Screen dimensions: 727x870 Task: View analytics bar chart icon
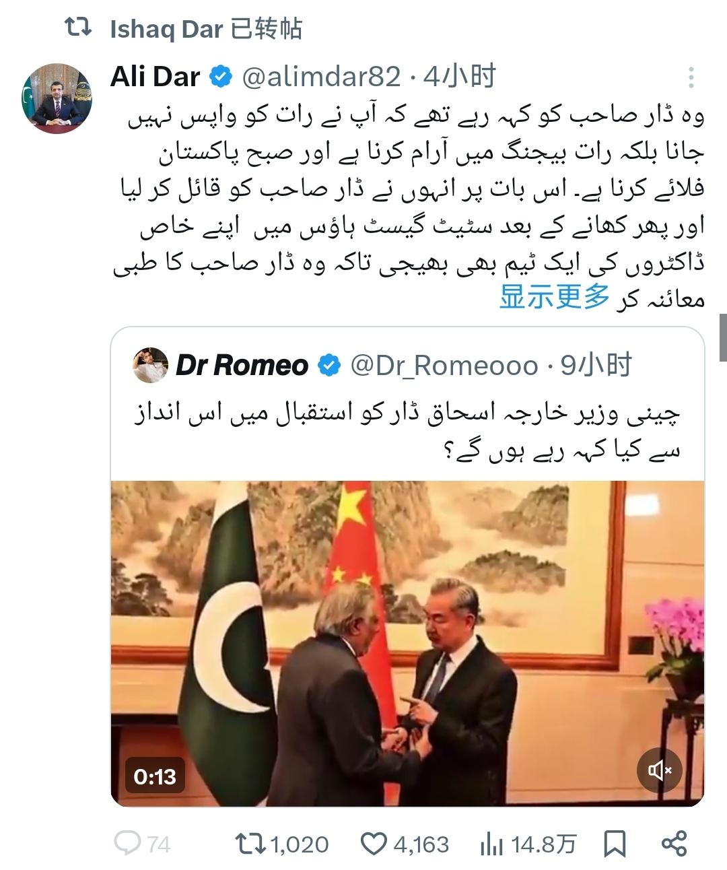click(492, 844)
